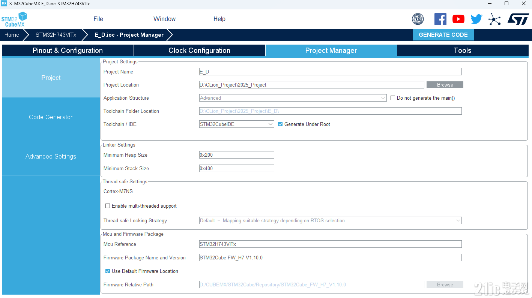Click the ST community network icon
This screenshot has width=532, height=298.
[x=494, y=19]
